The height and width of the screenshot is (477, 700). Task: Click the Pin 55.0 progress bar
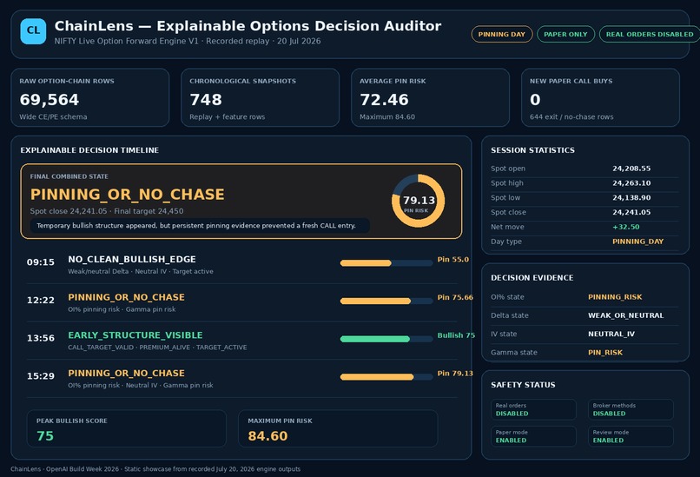(x=386, y=263)
